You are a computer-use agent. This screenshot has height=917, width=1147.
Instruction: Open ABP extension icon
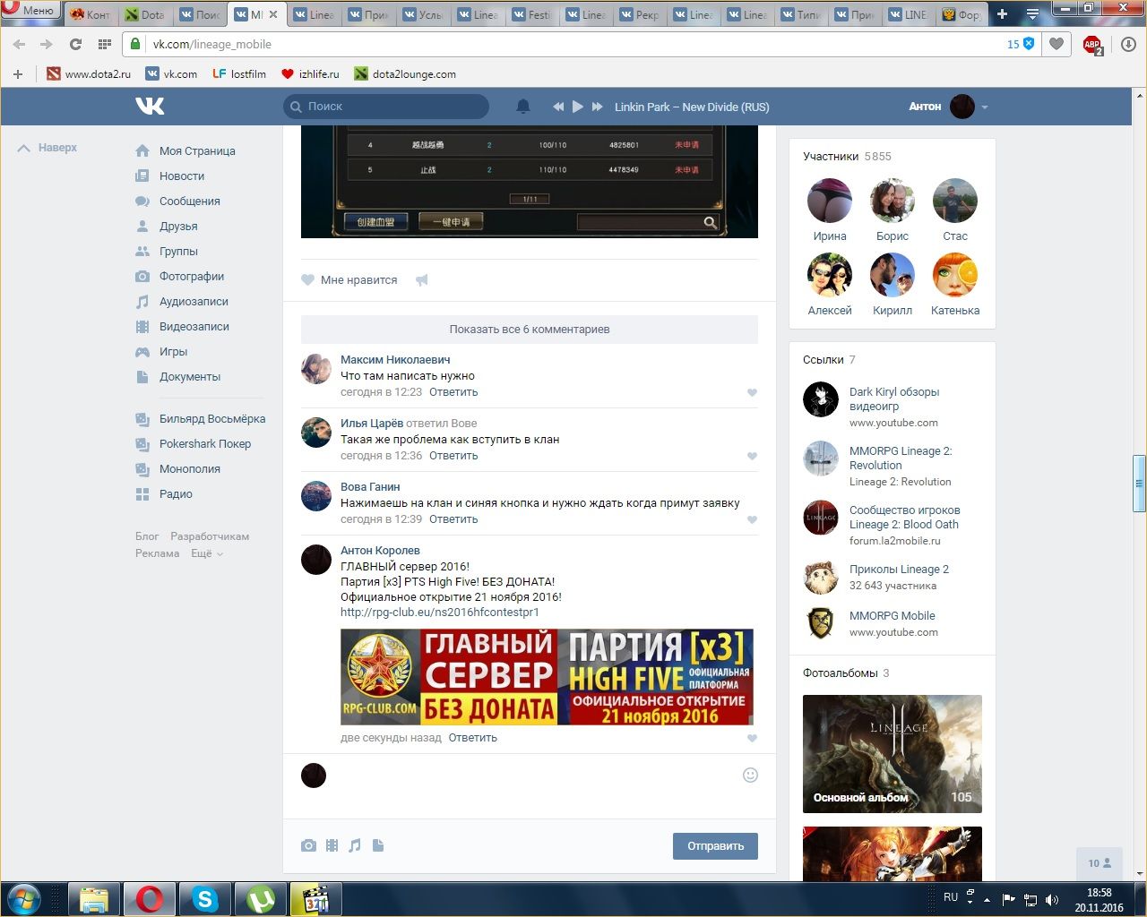[x=1092, y=45]
